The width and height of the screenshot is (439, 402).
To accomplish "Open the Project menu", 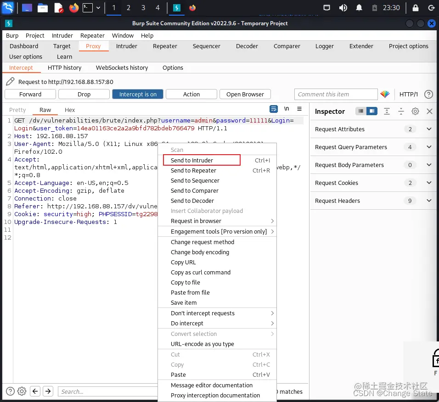I will [x=35, y=35].
